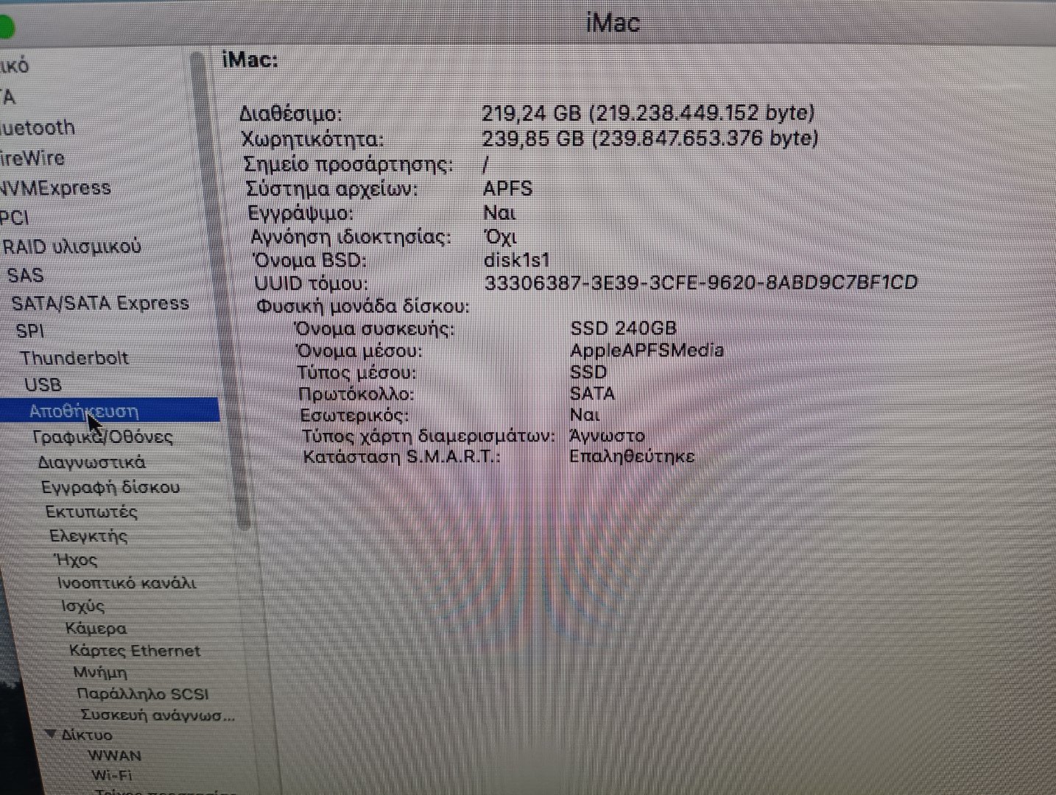This screenshot has height=795, width=1056.
Task: Click the Άγνωστο partition map value
Action: 608,436
